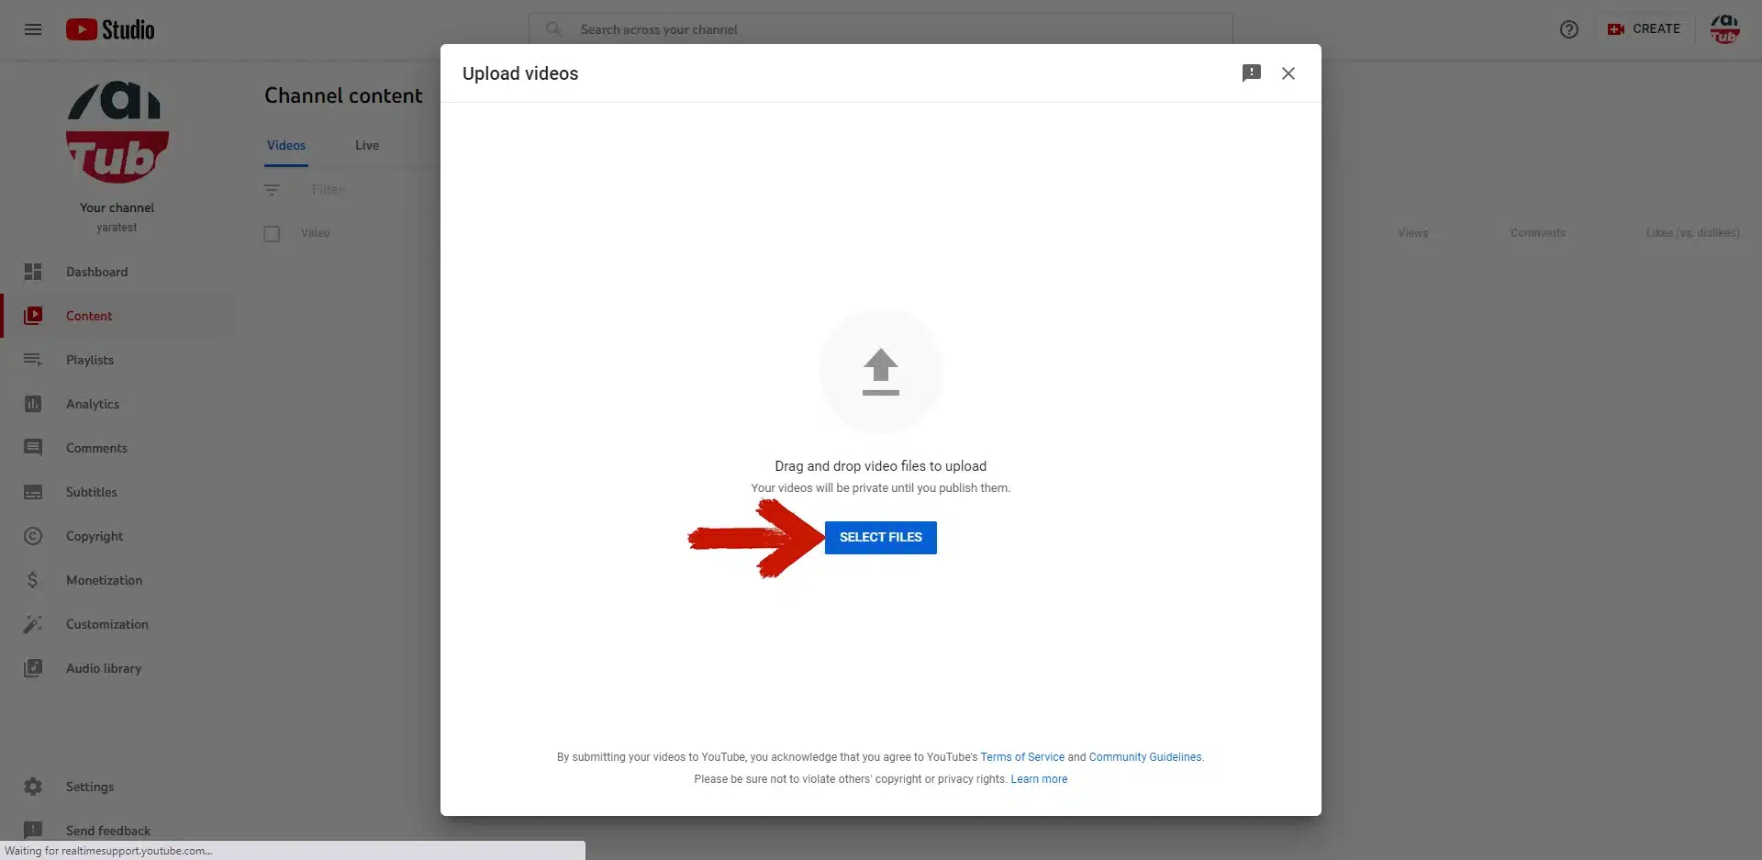Open the Copyright section
The image size is (1762, 860).
(x=95, y=536)
